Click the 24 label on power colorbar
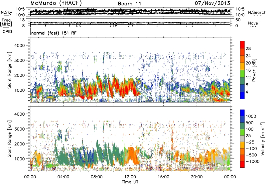 (x=248, y=56)
